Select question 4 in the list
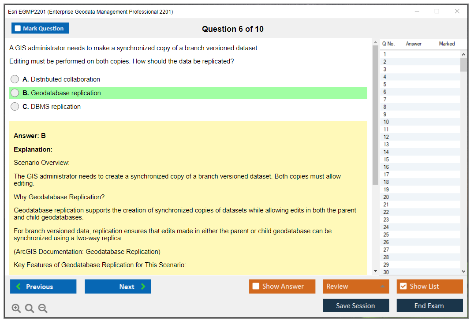The height and width of the screenshot is (324, 474). click(420, 77)
